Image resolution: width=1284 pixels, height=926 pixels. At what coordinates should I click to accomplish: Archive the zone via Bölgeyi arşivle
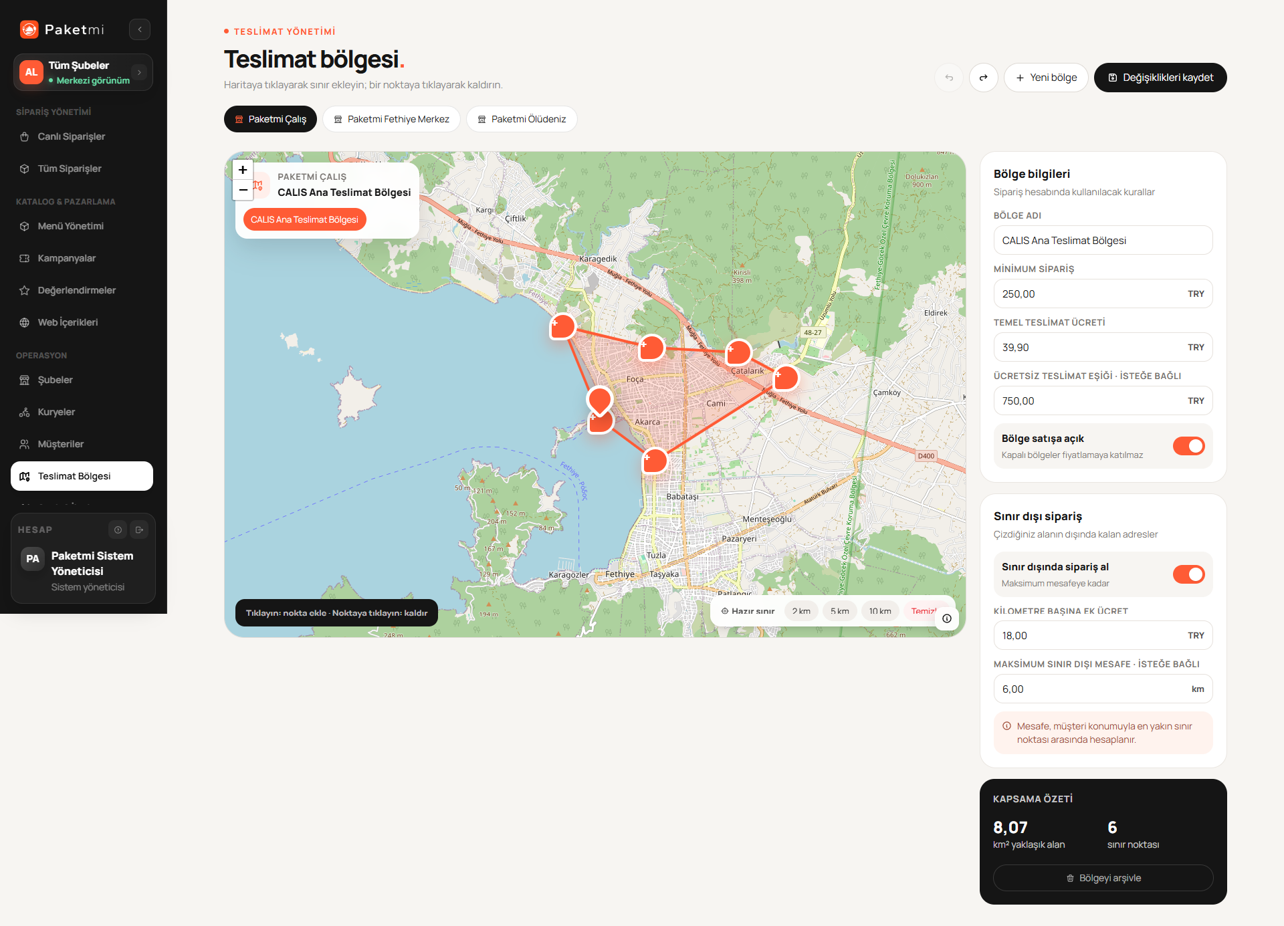click(1103, 878)
